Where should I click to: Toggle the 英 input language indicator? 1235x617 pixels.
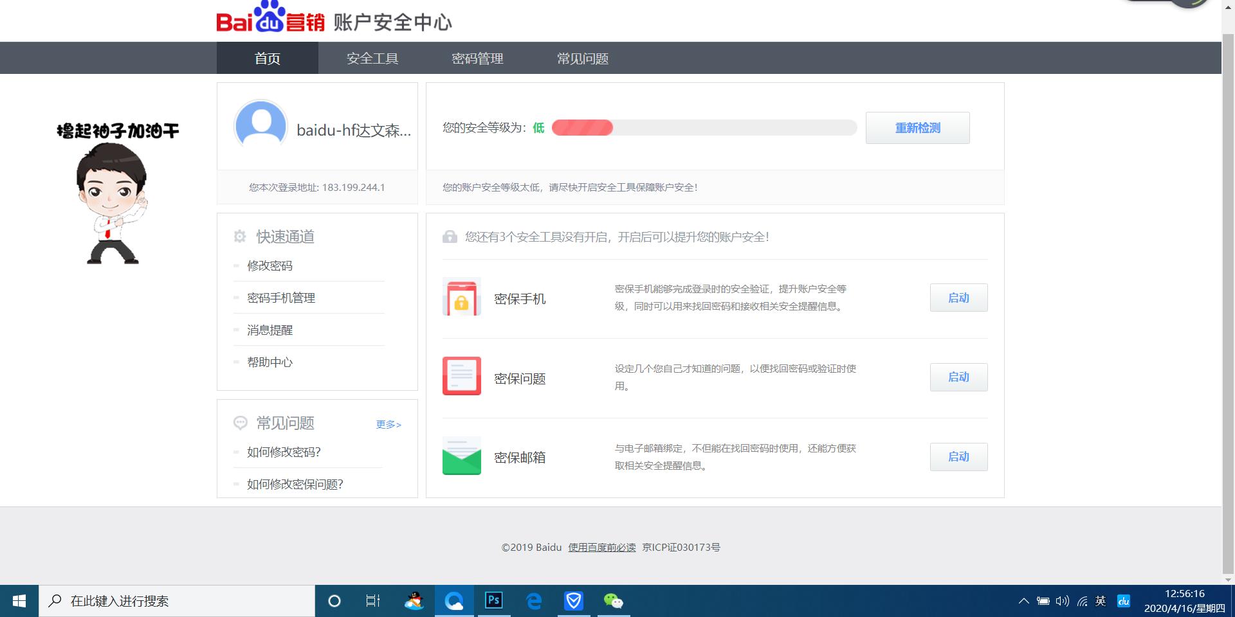[1100, 601]
